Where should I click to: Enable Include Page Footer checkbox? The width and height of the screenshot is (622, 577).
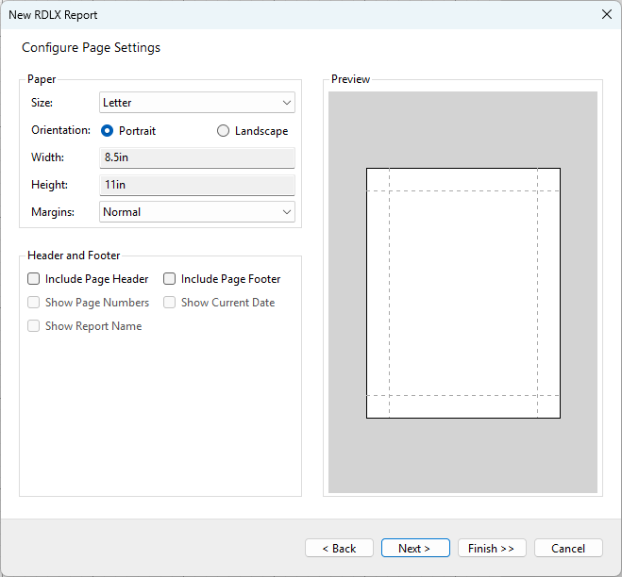click(169, 279)
